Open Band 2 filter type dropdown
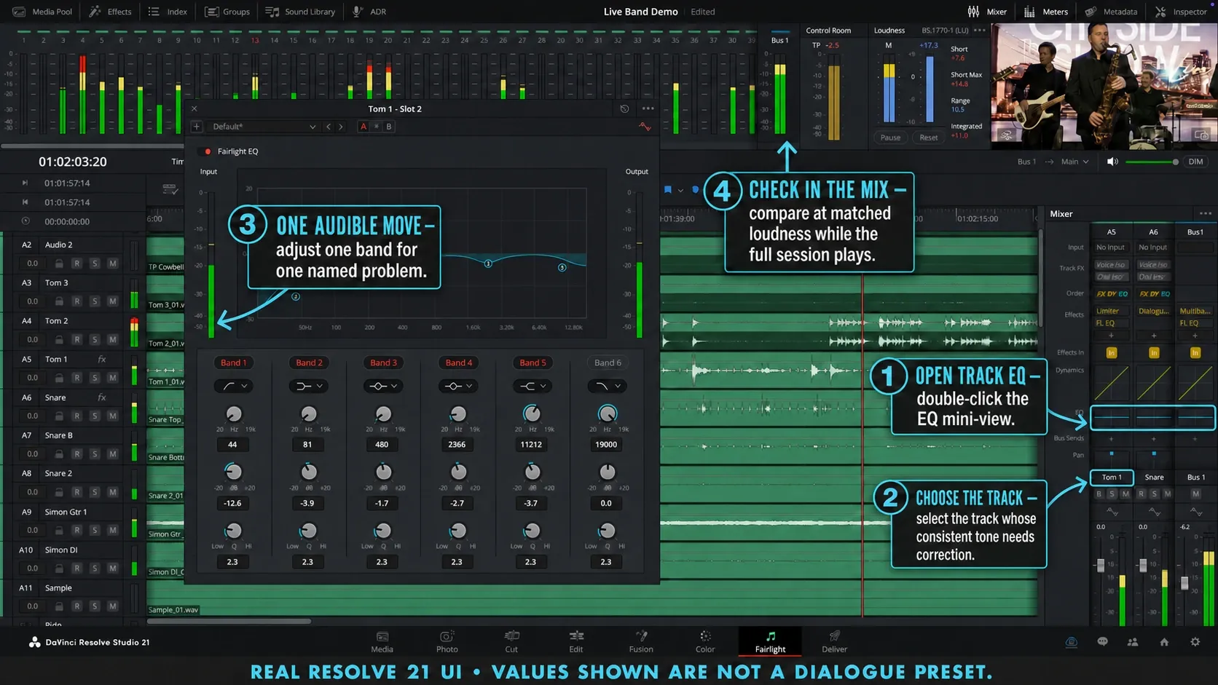The image size is (1218, 685). [x=310, y=386]
